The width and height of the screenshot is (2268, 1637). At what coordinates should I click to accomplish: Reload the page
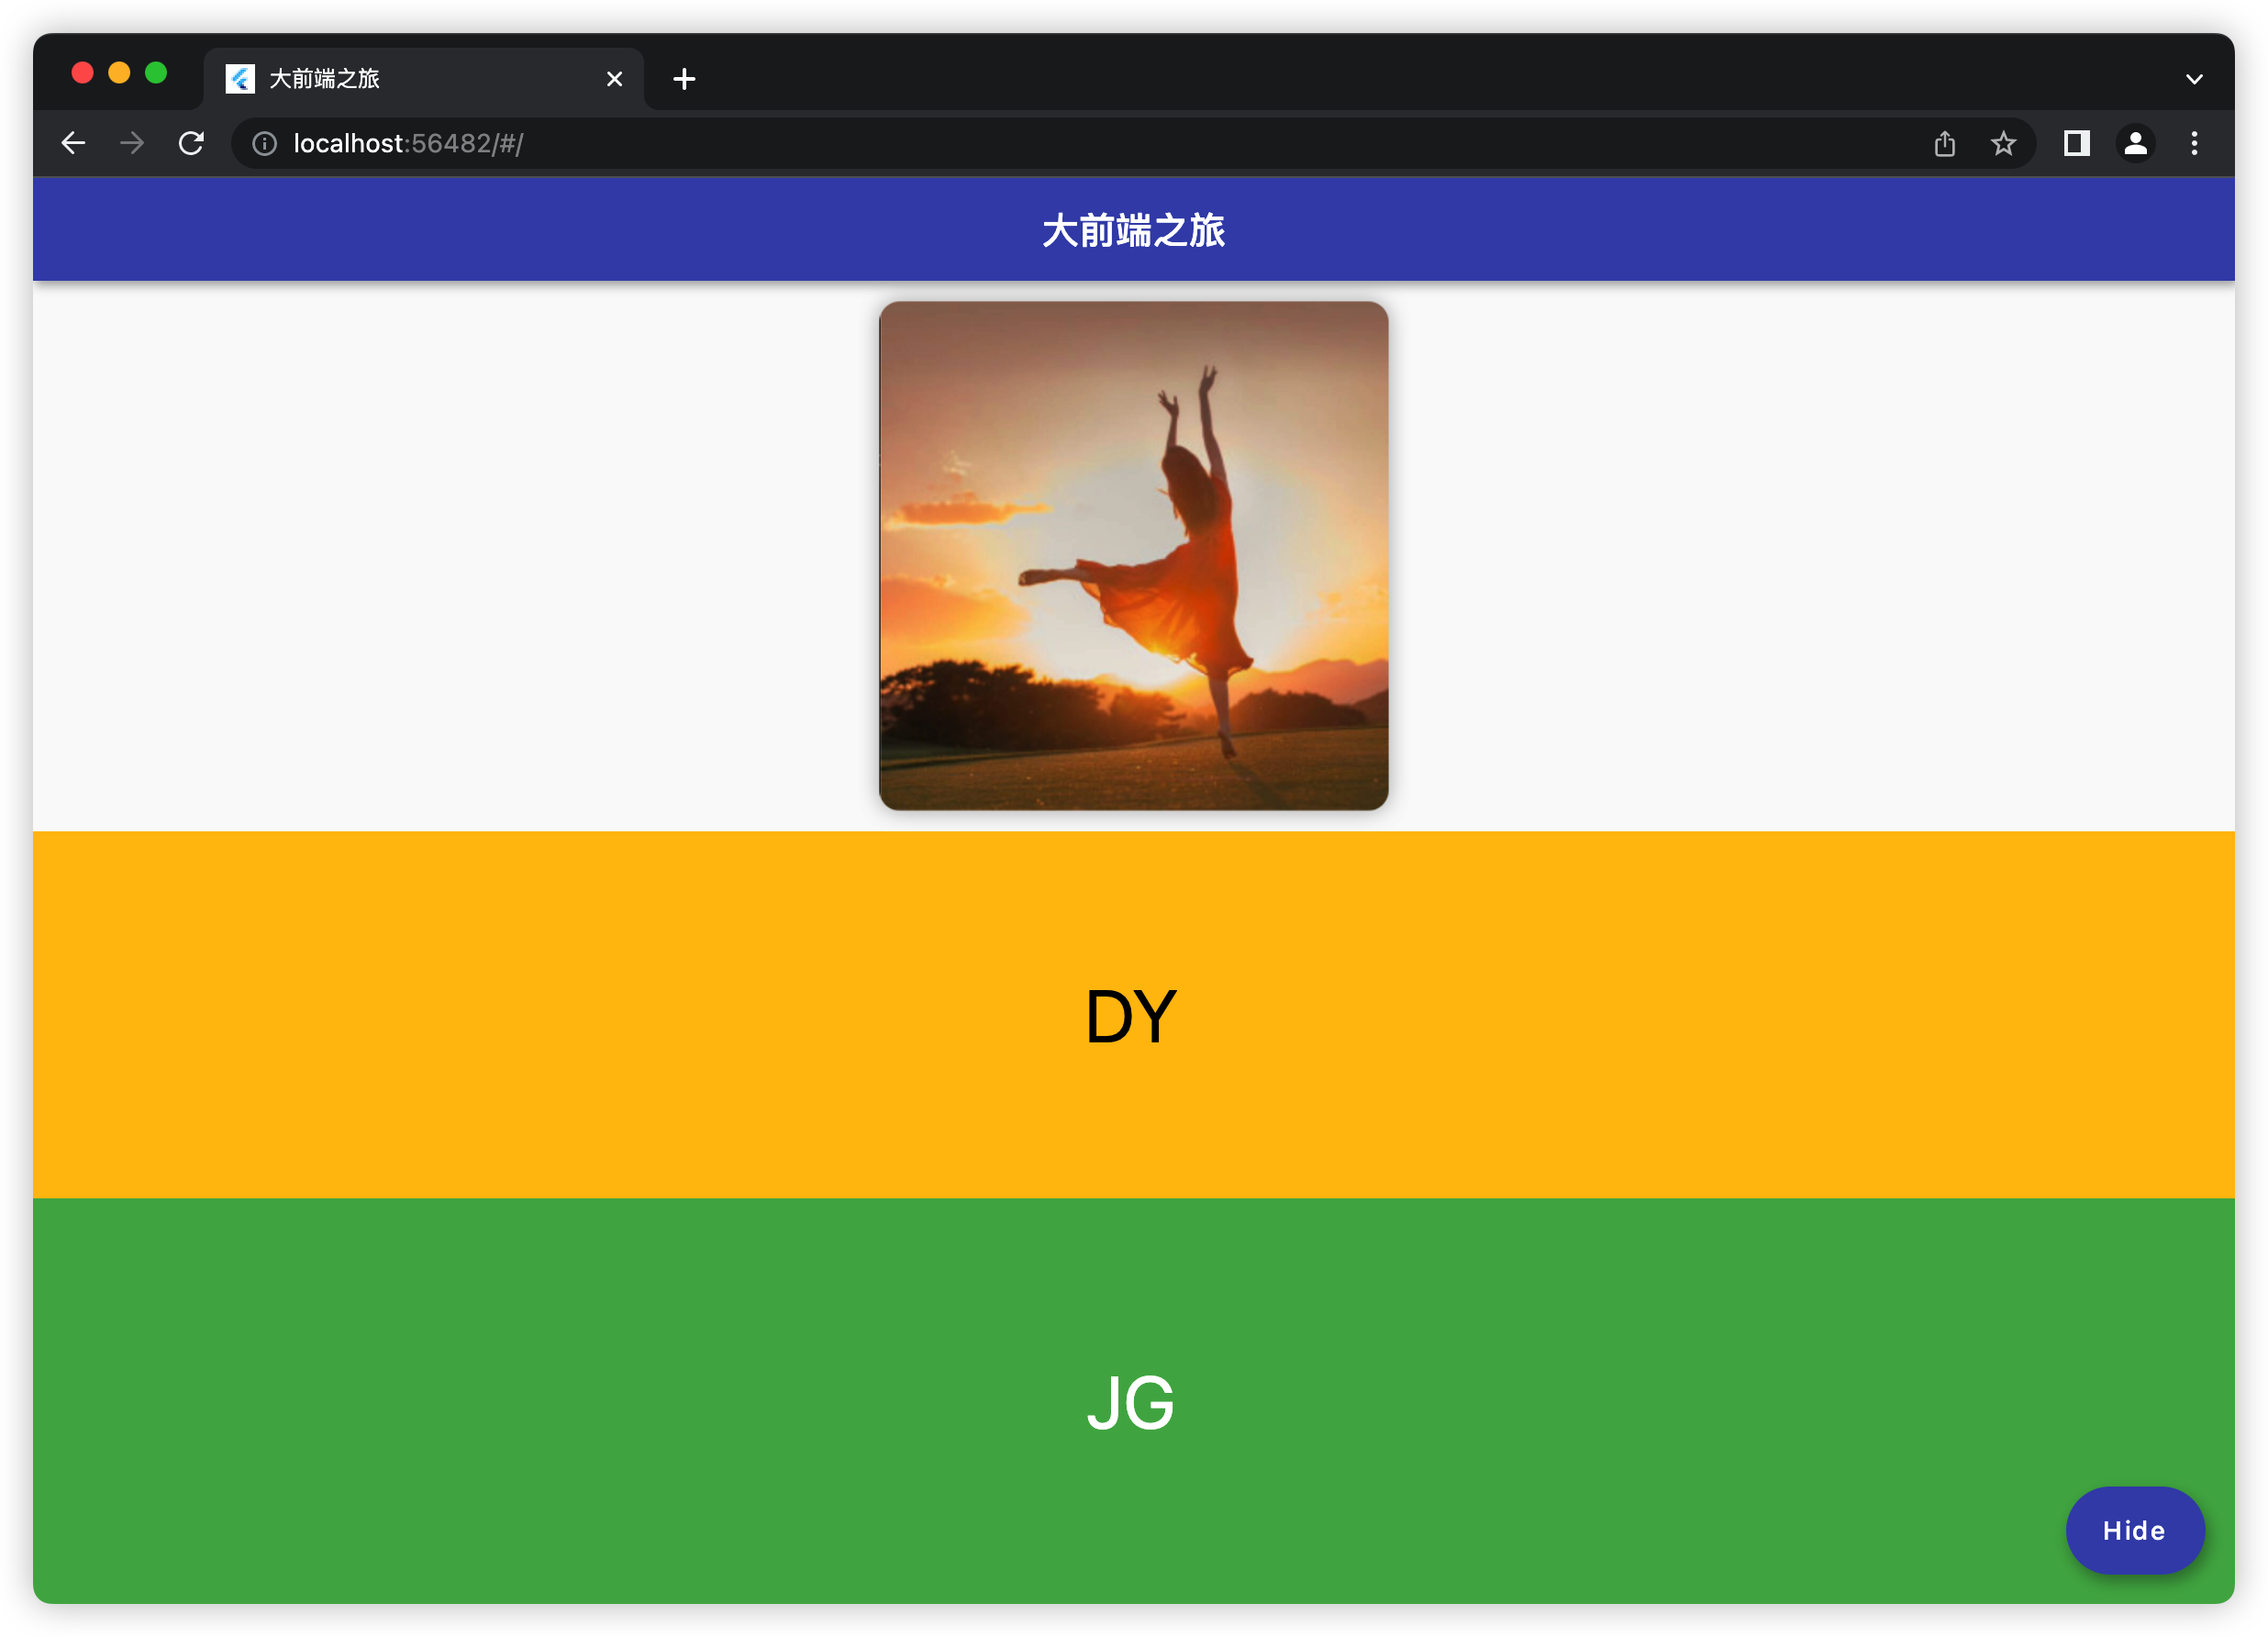[x=191, y=143]
